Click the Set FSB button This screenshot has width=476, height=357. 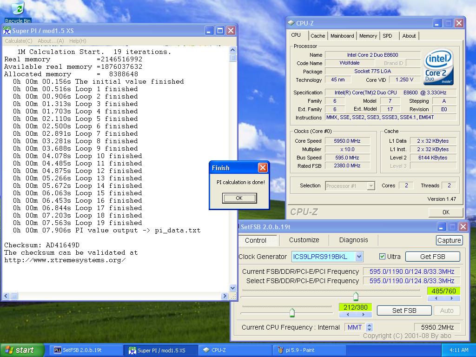[x=404, y=311]
